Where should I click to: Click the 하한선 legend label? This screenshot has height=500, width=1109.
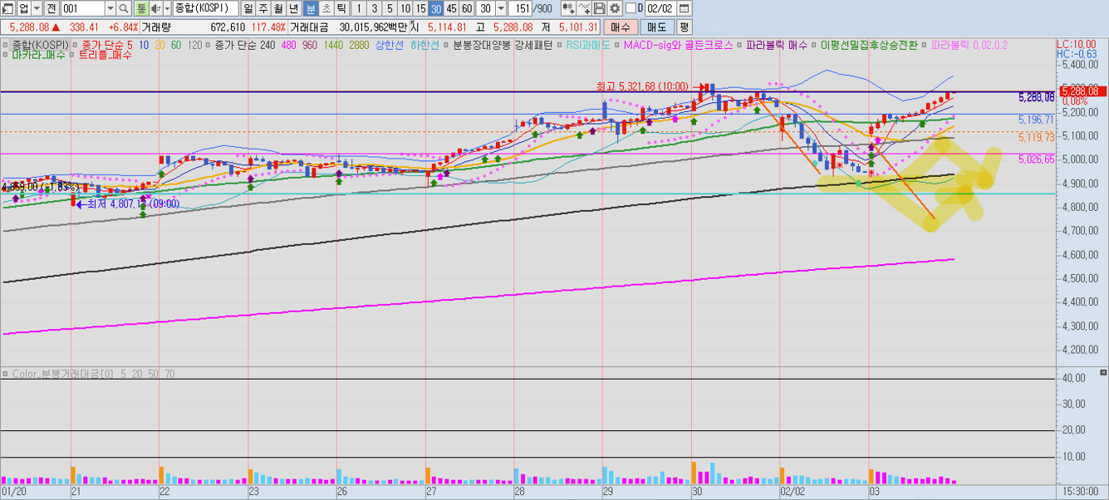(424, 45)
